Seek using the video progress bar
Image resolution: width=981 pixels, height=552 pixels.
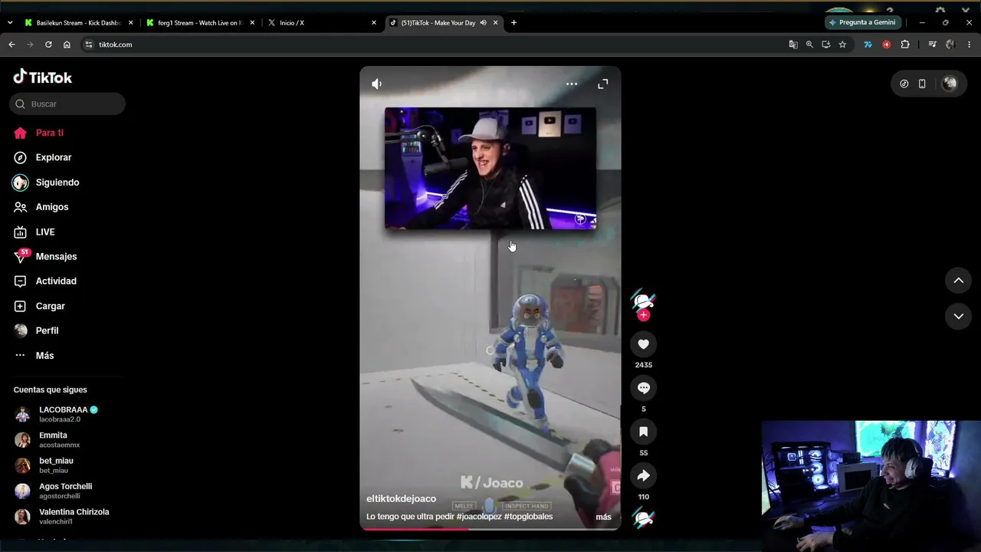[x=490, y=528]
